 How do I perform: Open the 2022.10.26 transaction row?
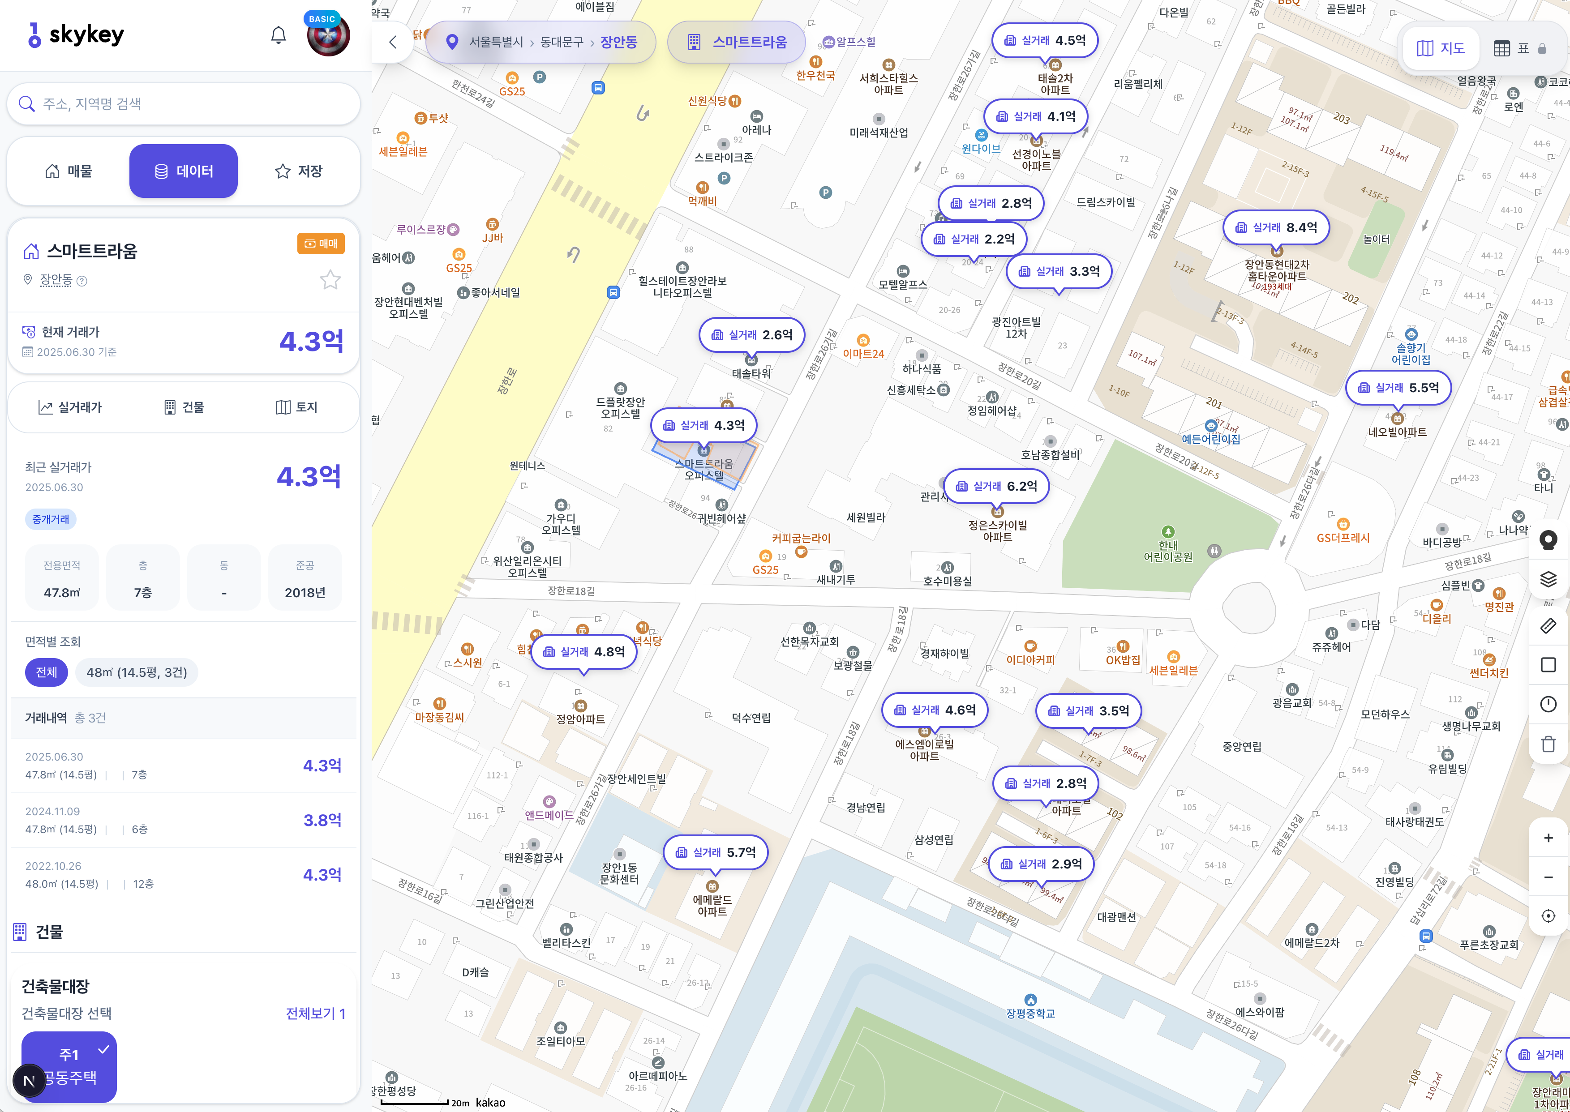click(184, 875)
